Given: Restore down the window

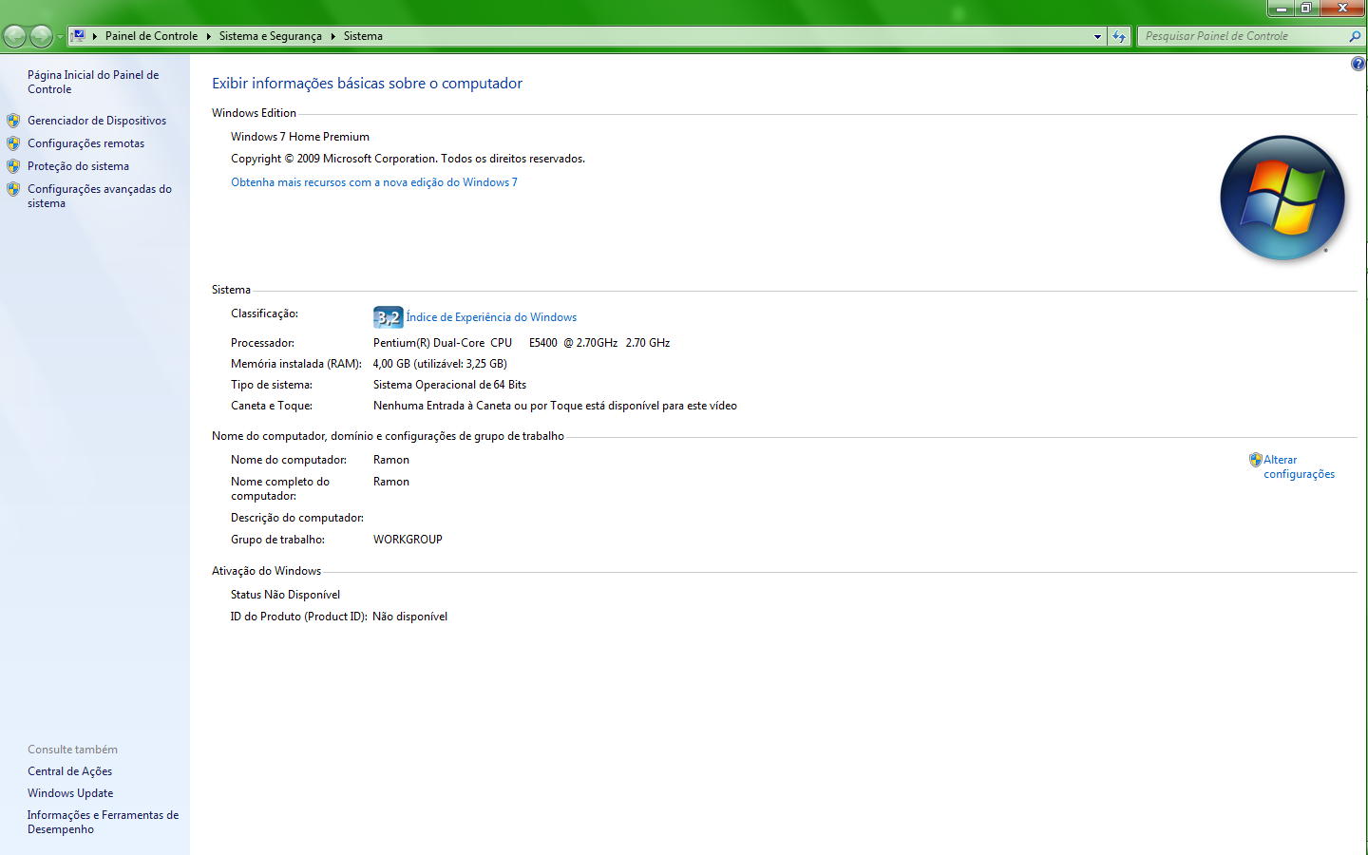Looking at the screenshot, I should (x=1306, y=8).
